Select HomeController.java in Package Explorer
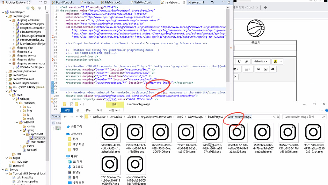 point(32,40)
